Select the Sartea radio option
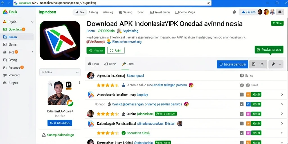 [242, 75]
